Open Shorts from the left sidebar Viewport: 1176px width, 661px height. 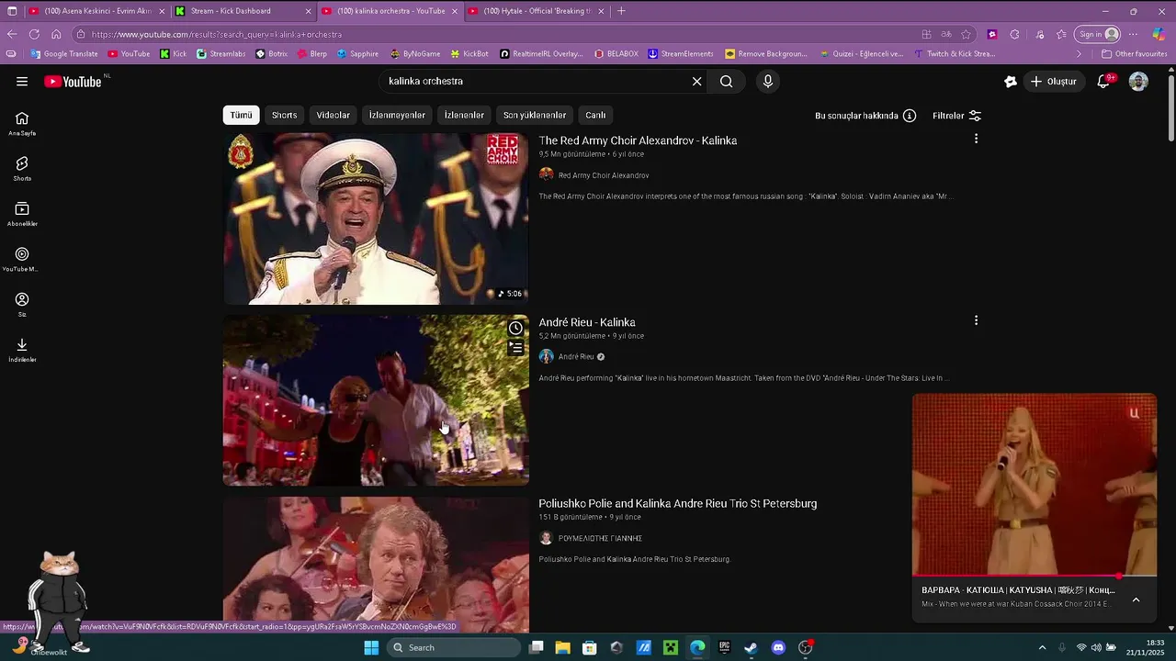coord(22,169)
